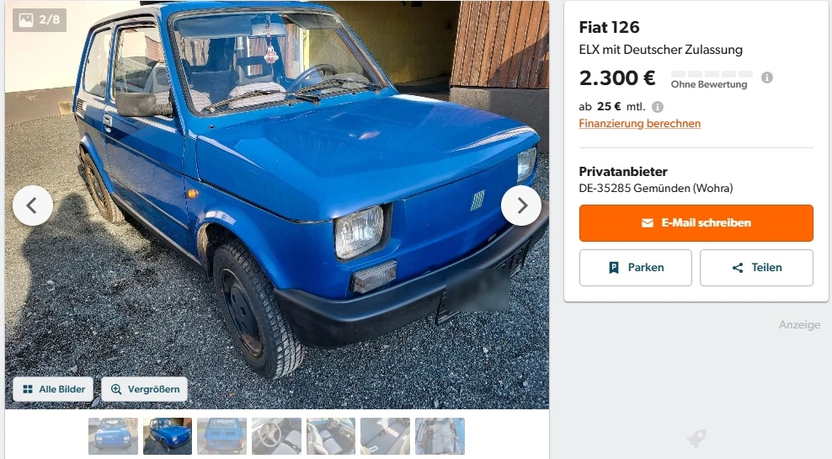Click the empty star rating bar
Screen dimensions: 832x459
(712, 74)
